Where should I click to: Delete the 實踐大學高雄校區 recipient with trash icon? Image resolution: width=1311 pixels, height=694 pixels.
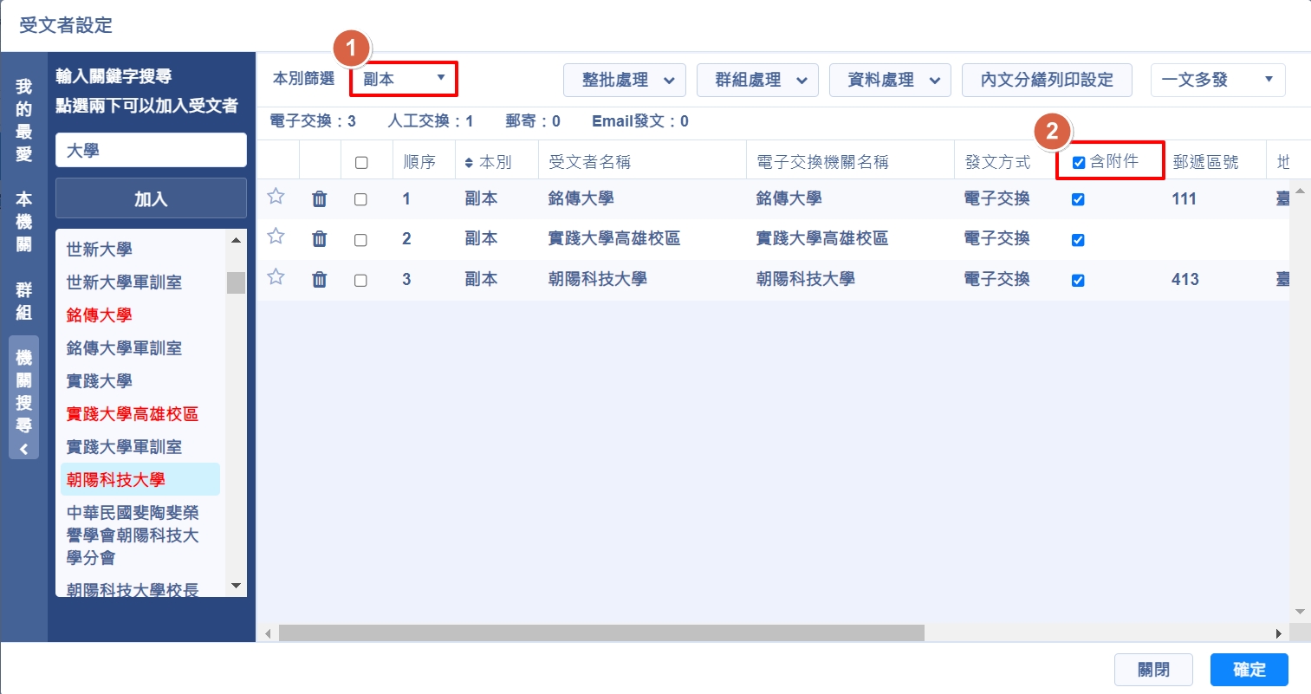tap(320, 239)
